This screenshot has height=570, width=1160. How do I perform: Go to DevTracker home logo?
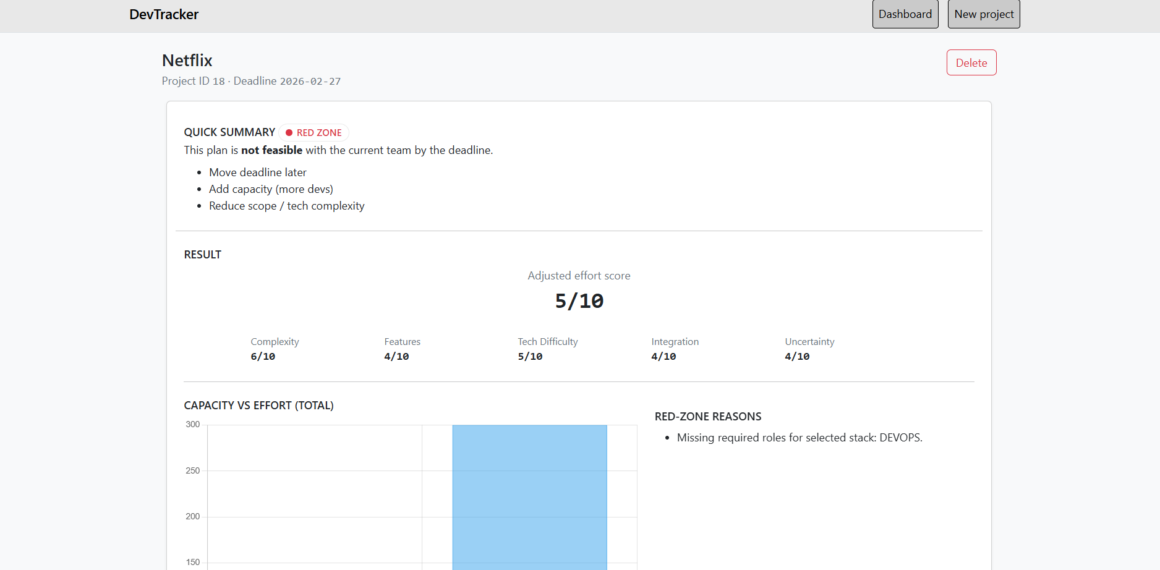pyautogui.click(x=164, y=14)
